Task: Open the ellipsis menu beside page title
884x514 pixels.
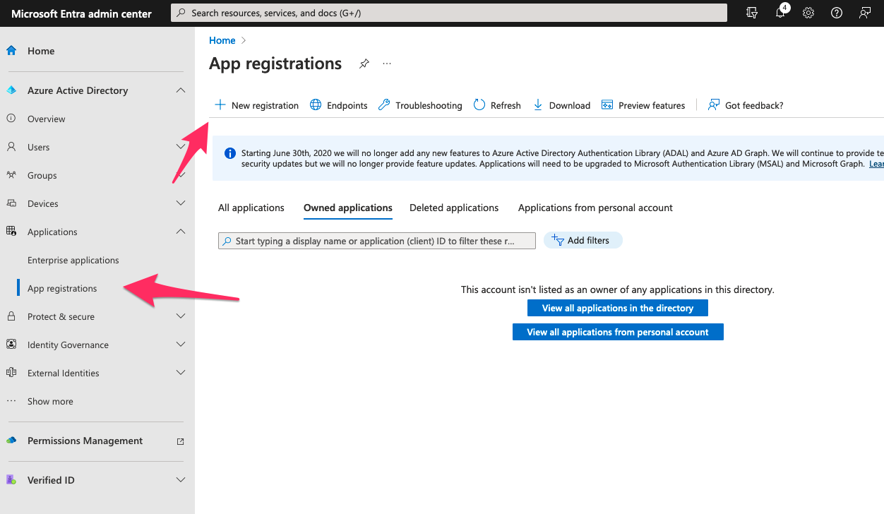Action: pos(387,64)
